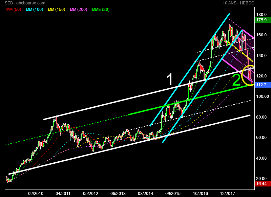Click the 02/2010 date axis label

pyautogui.click(x=36, y=194)
